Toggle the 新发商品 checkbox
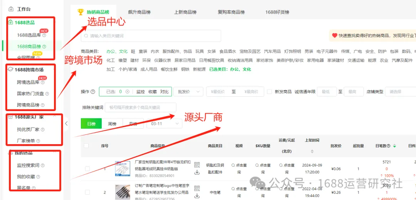 point(270,92)
